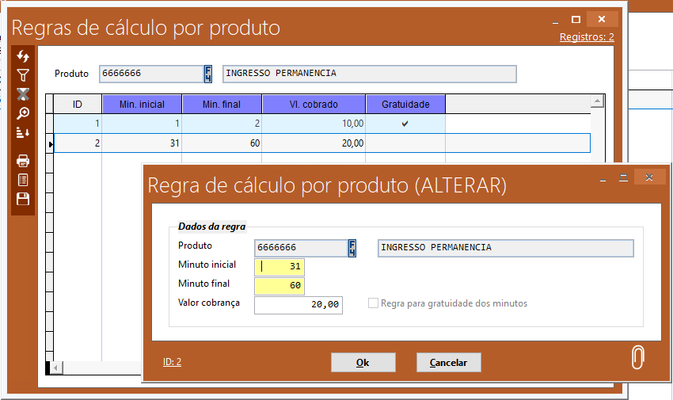Viewport: 673px width, 400px height.
Task: Click the ID column header
Action: pyautogui.click(x=78, y=105)
